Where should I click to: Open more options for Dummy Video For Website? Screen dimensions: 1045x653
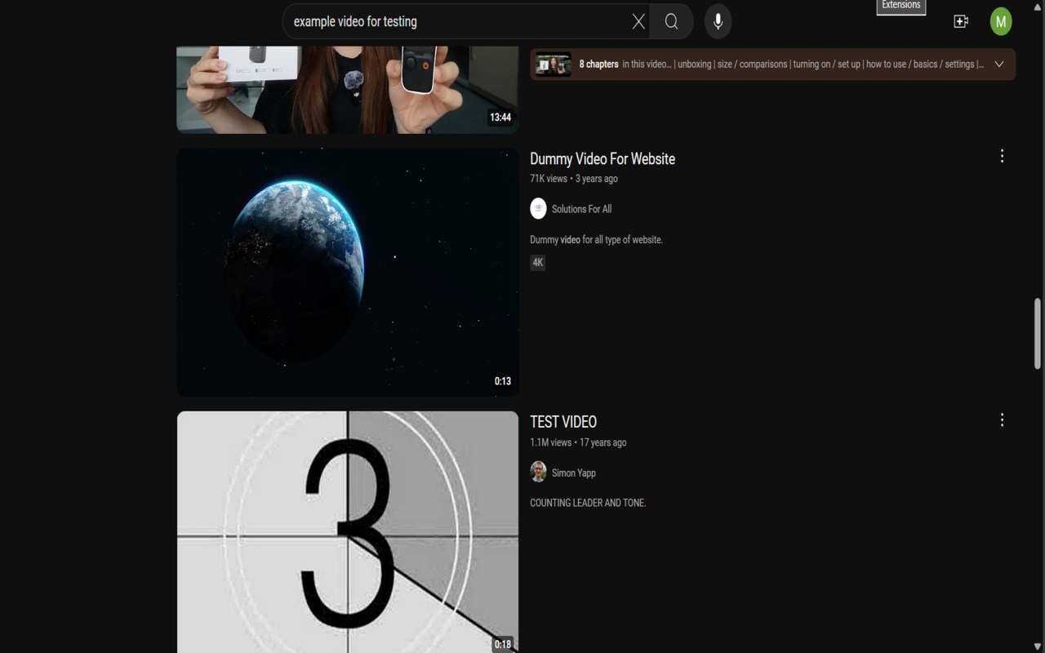(1002, 156)
